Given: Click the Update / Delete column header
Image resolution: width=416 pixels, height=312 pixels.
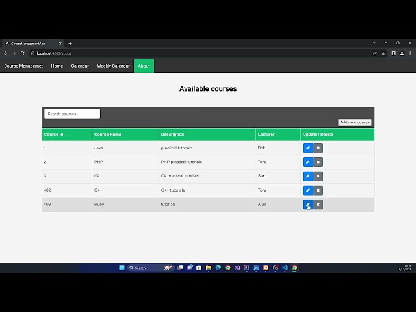Looking at the screenshot, I should coord(337,135).
